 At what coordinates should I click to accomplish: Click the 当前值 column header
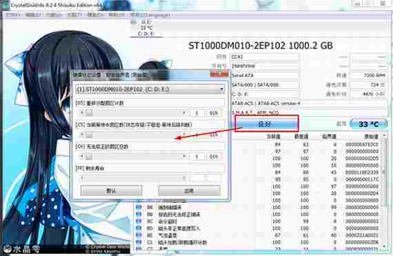click(273, 137)
